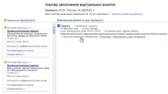Click the blue number 1 card badge
This screenshot has height=94, width=168.
pos(59,26)
